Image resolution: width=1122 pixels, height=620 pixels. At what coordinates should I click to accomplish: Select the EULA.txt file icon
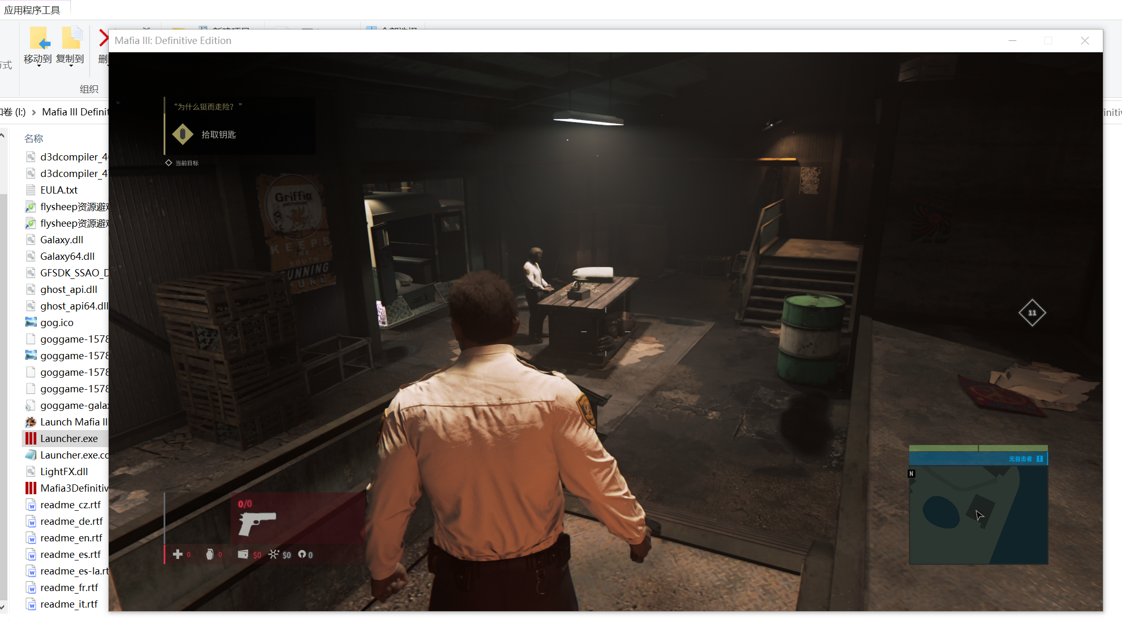31,190
